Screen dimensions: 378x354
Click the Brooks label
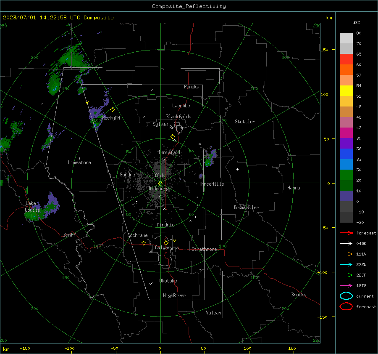click(x=299, y=295)
